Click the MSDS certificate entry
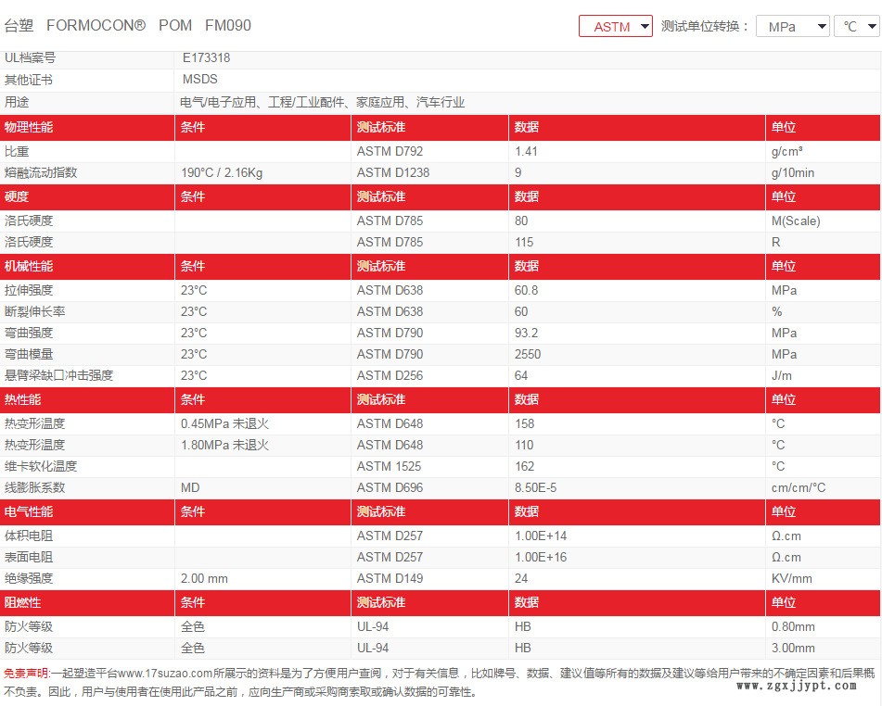Screen dimensions: 882x706 point(199,80)
